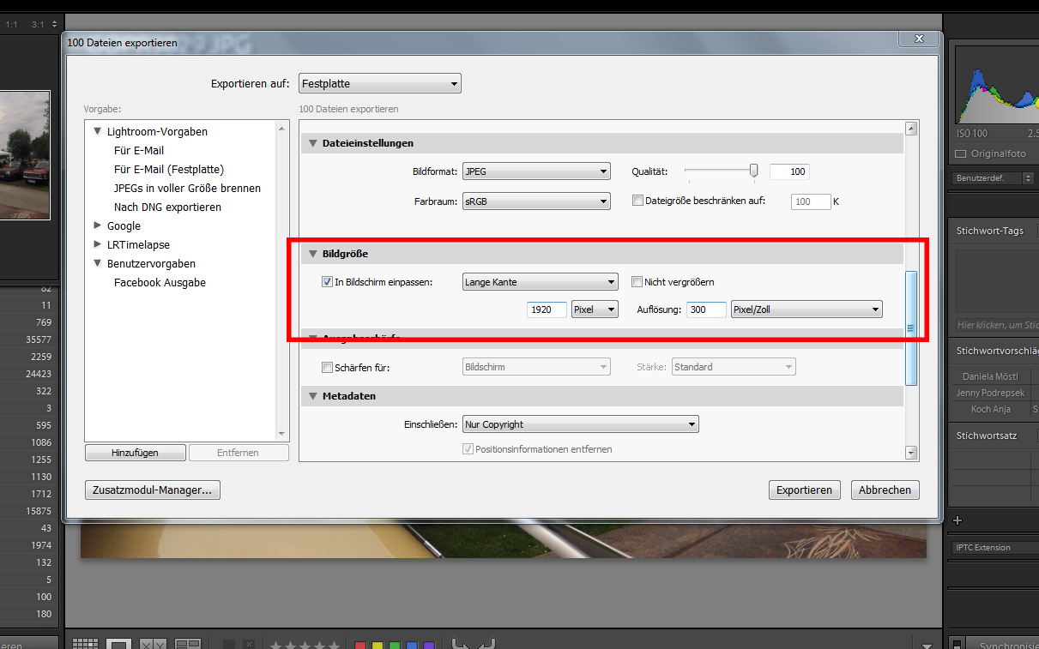Open the Pixel unit dropdown
This screenshot has height=649, width=1039.
point(595,309)
